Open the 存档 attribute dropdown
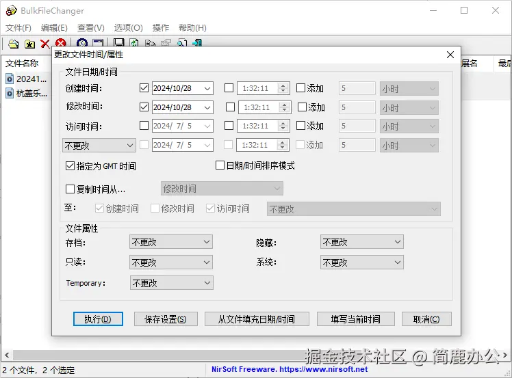This screenshot has width=512, height=378. point(170,242)
